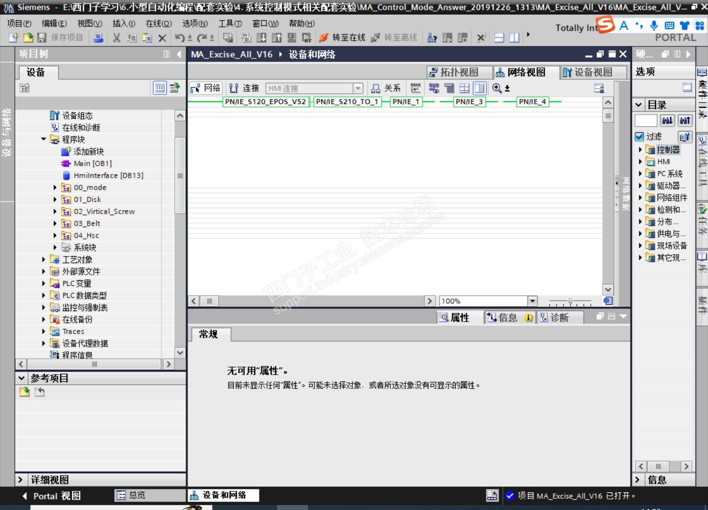
Task: Open Sogou input method logo icon
Action: point(605,24)
